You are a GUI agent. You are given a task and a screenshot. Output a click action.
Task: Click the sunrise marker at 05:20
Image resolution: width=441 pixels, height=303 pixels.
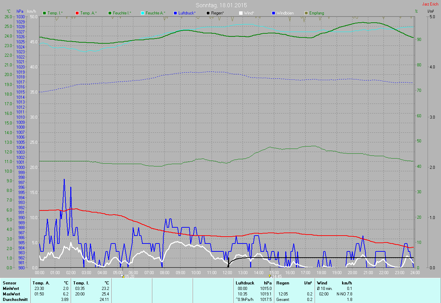123,276
